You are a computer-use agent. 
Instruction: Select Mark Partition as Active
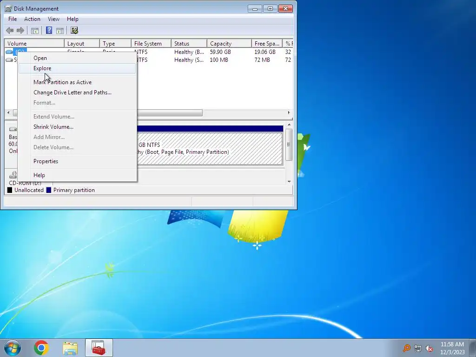coord(77,82)
